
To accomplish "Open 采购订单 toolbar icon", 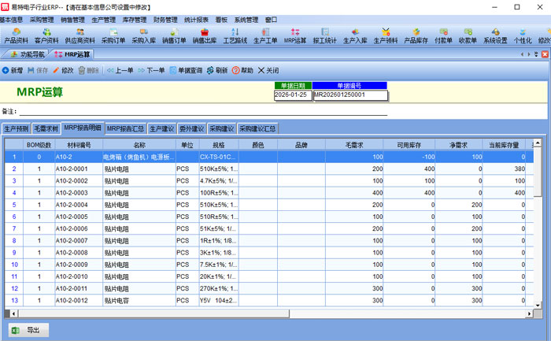I will pos(113,35).
